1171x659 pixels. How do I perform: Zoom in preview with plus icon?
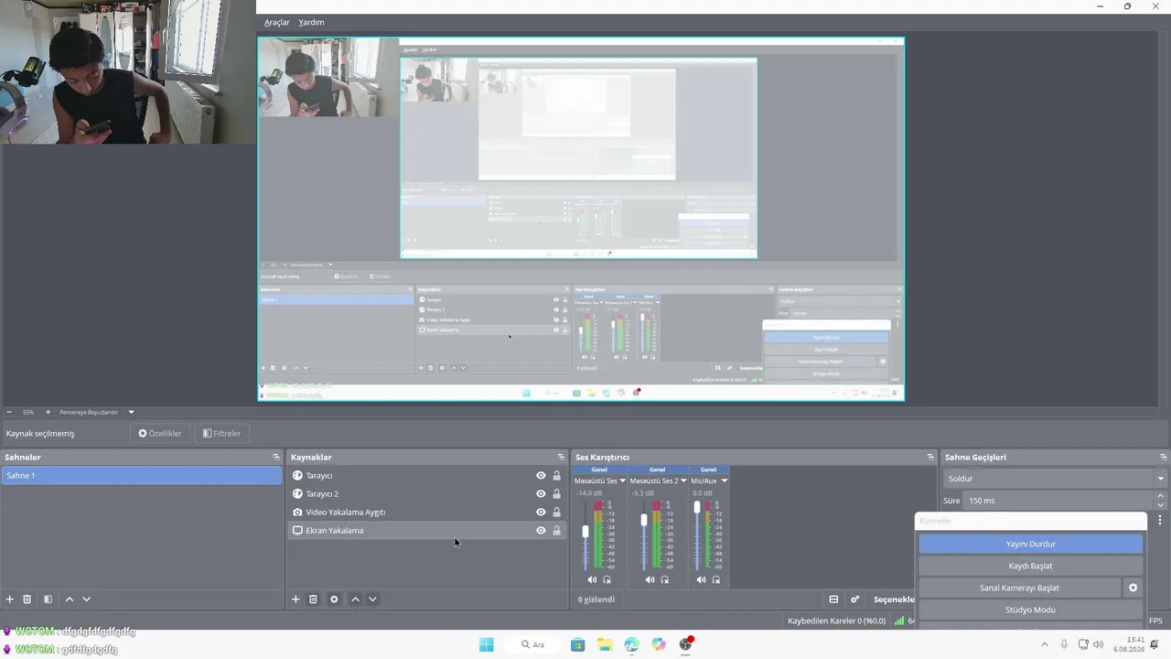click(48, 412)
